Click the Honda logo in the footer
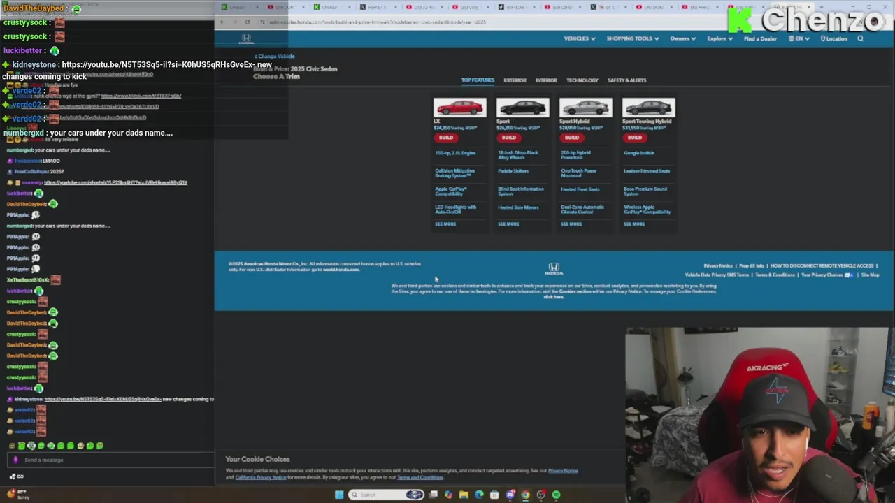 point(554,268)
